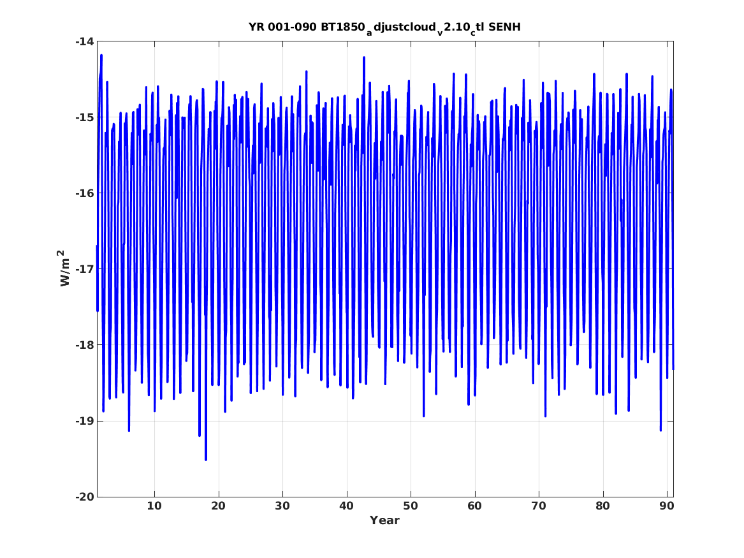Click the -15 y-axis tick label

[x=84, y=118]
